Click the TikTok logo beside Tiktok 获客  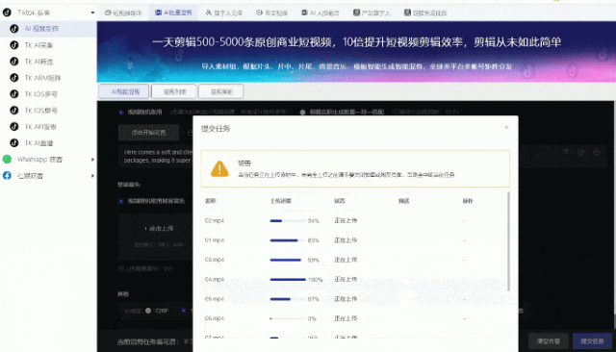7,13
